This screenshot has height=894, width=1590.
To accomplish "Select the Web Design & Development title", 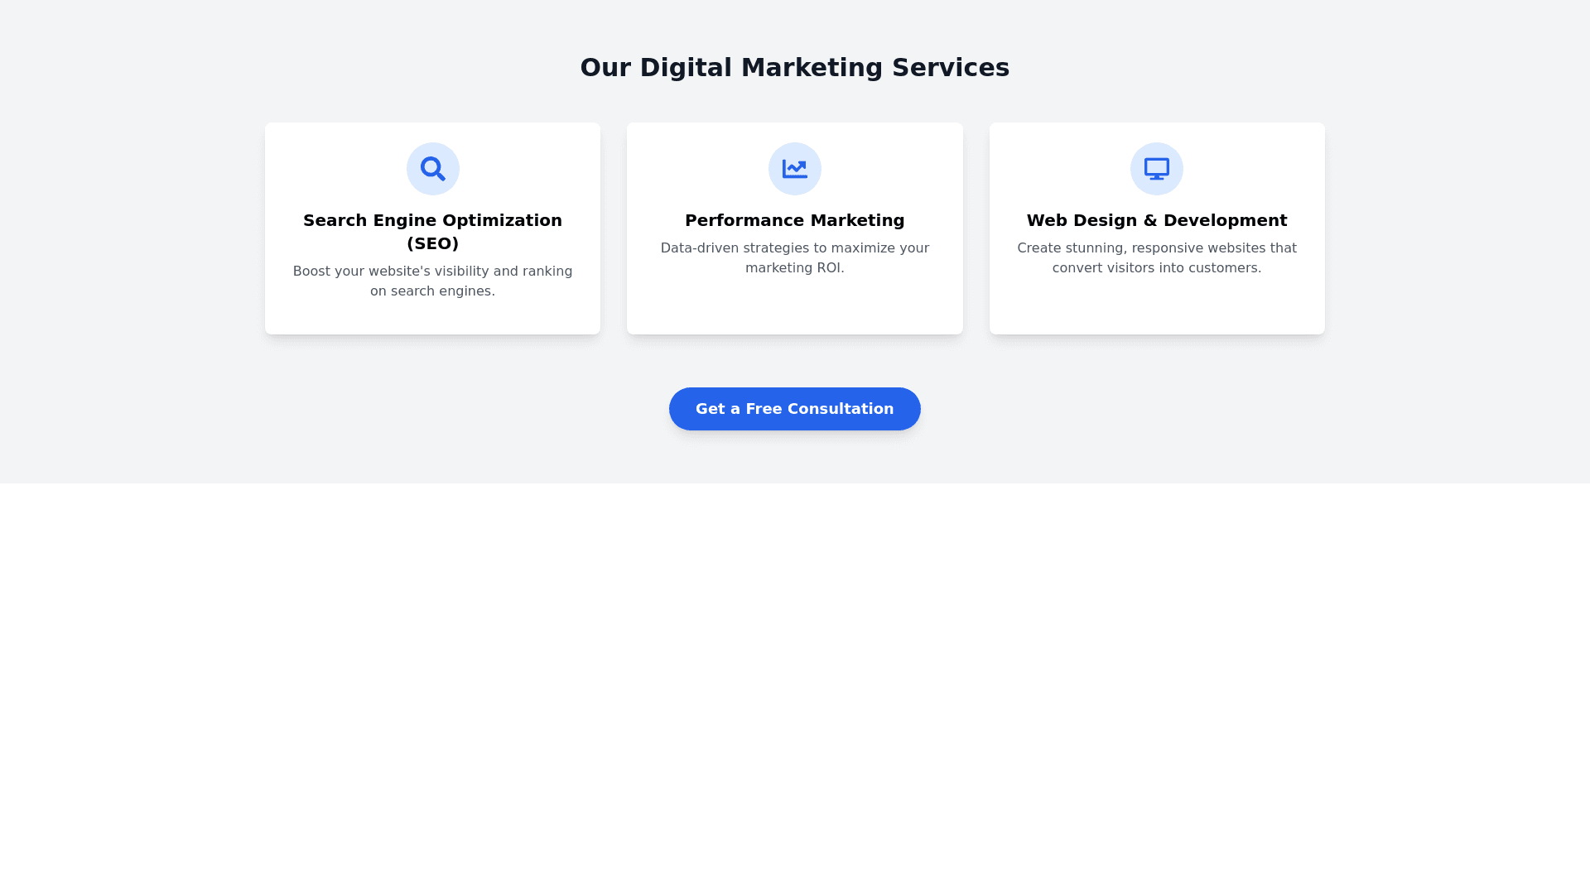I will click(1157, 220).
